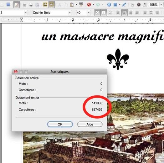Click the font size 40 field
Viewport: 164px width, 163px height.
point(81,13)
